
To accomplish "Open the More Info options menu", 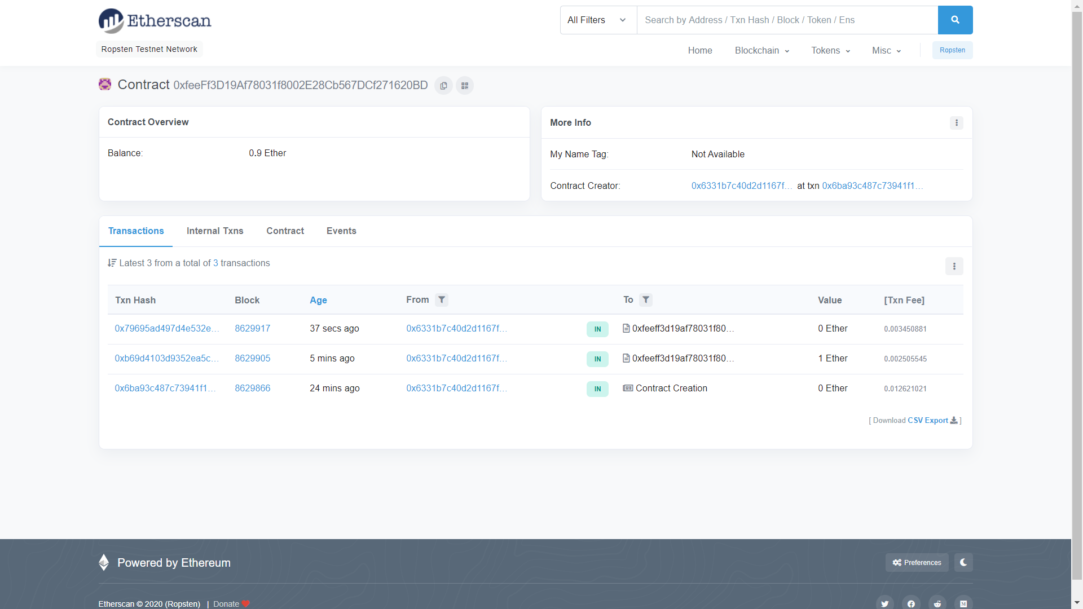I will coord(956,123).
